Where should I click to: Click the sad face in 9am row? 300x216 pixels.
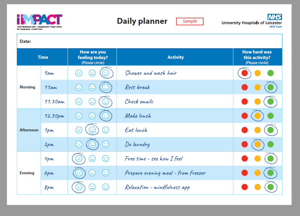click(x=79, y=73)
